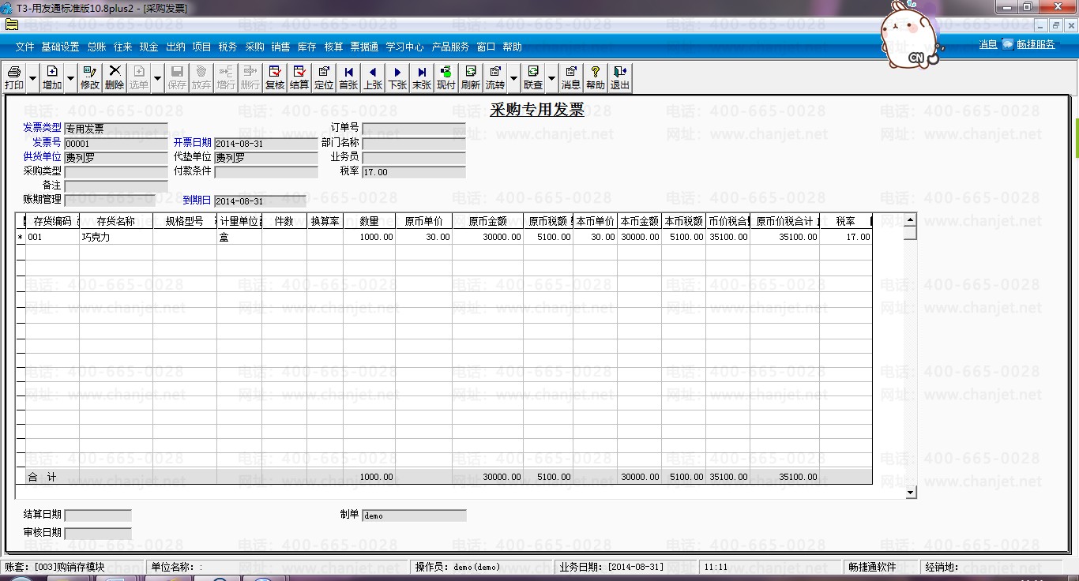Audit the invoice with 复核
1079x581 pixels.
(x=275, y=77)
